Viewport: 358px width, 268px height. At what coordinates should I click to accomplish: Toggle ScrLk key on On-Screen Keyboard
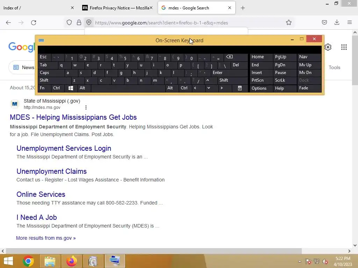(x=285, y=81)
